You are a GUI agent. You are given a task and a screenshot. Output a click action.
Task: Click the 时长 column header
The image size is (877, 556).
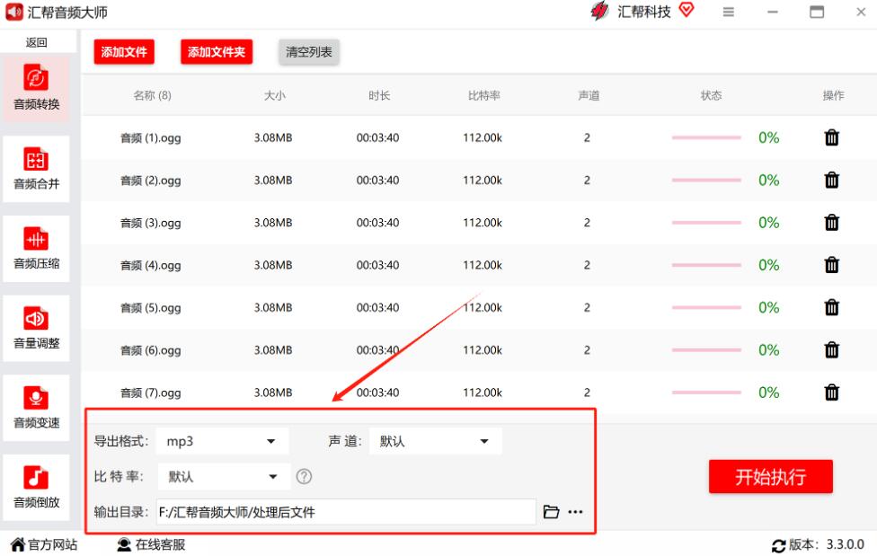379,95
